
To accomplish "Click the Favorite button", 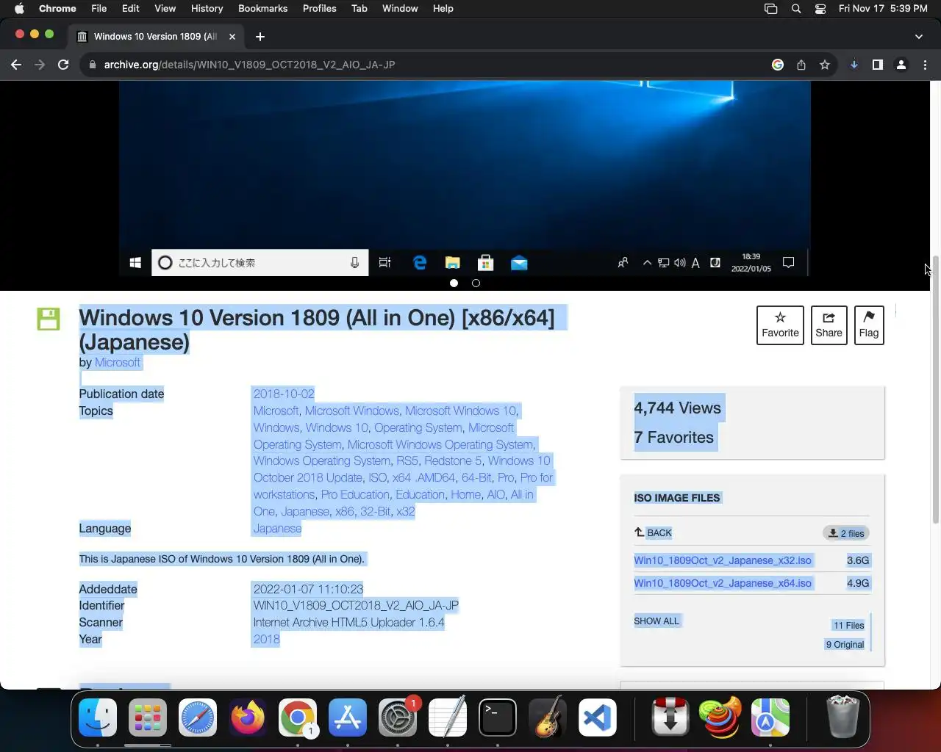I will point(780,325).
